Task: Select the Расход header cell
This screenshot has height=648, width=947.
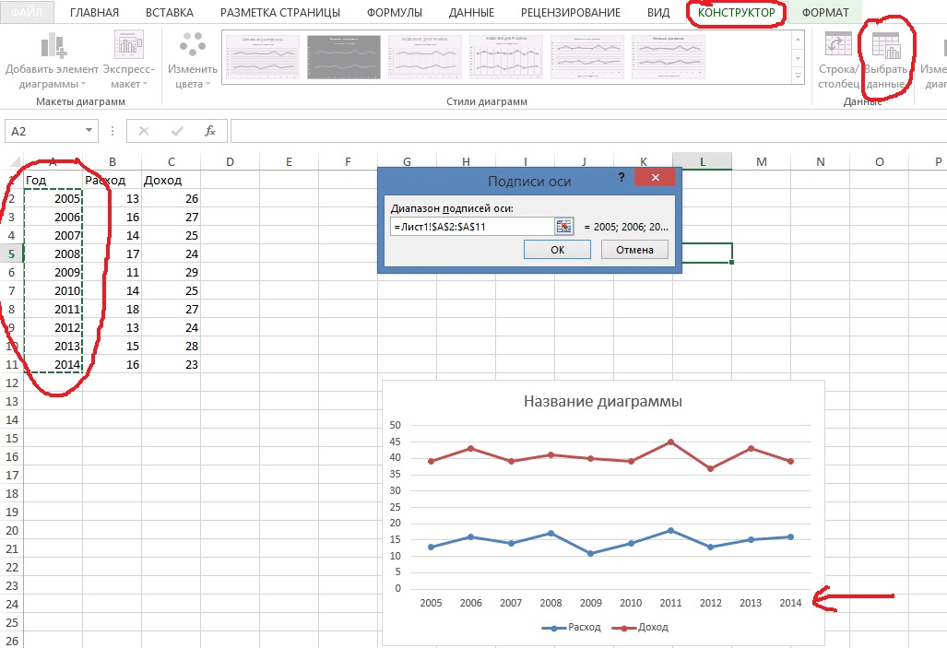Action: coord(112,180)
